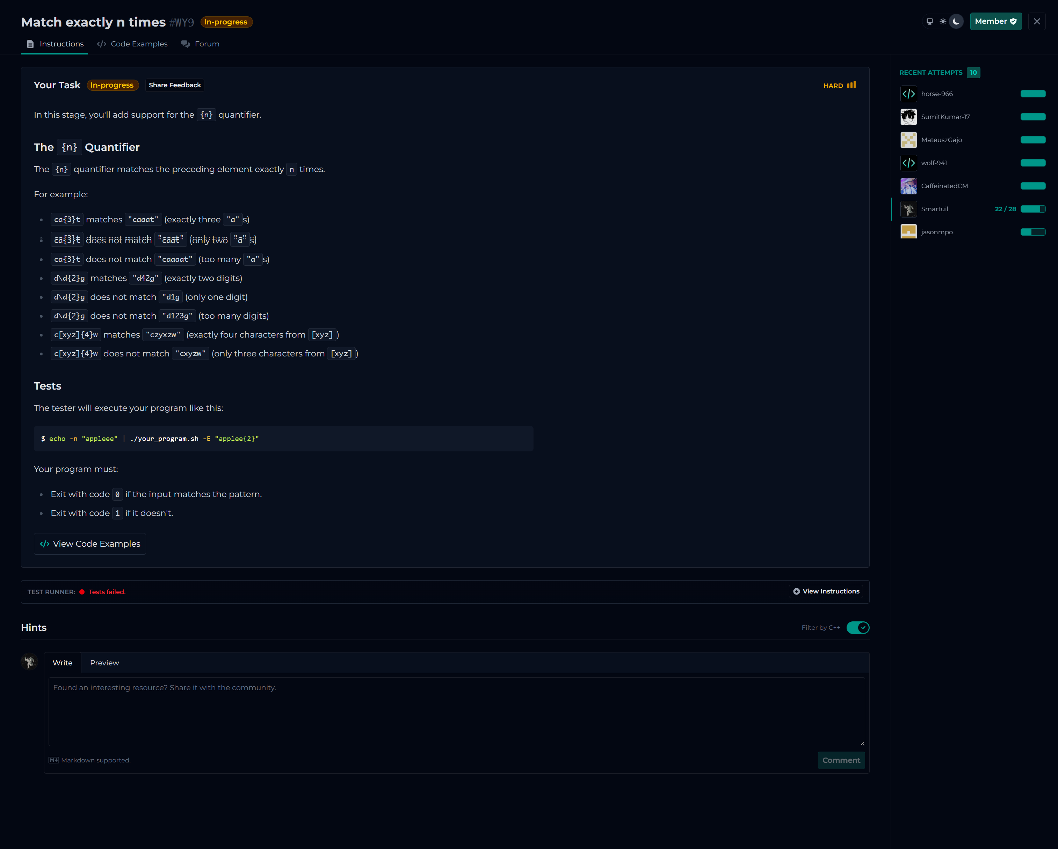This screenshot has height=849, width=1058.
Task: Open SumitKumar-17's avatar thumbnail
Action: click(x=908, y=117)
